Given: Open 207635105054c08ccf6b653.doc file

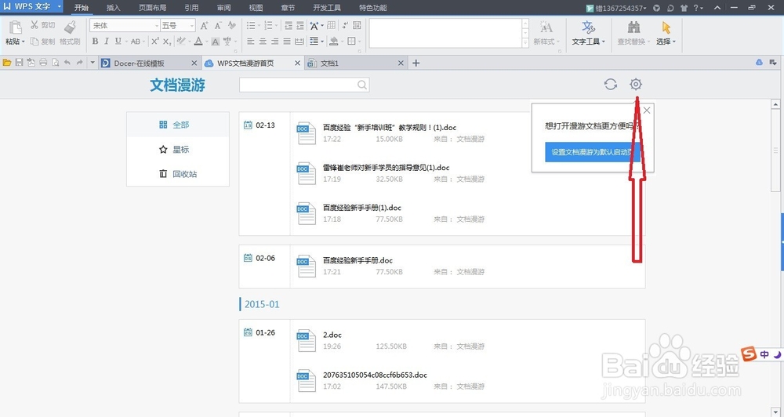Looking at the screenshot, I should coord(375,375).
